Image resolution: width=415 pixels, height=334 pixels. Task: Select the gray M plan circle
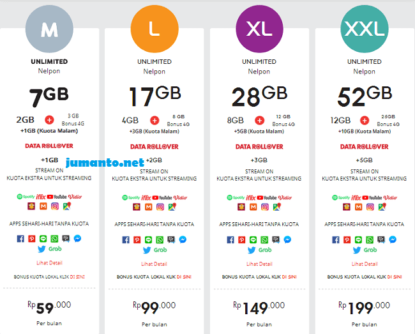click(x=49, y=29)
